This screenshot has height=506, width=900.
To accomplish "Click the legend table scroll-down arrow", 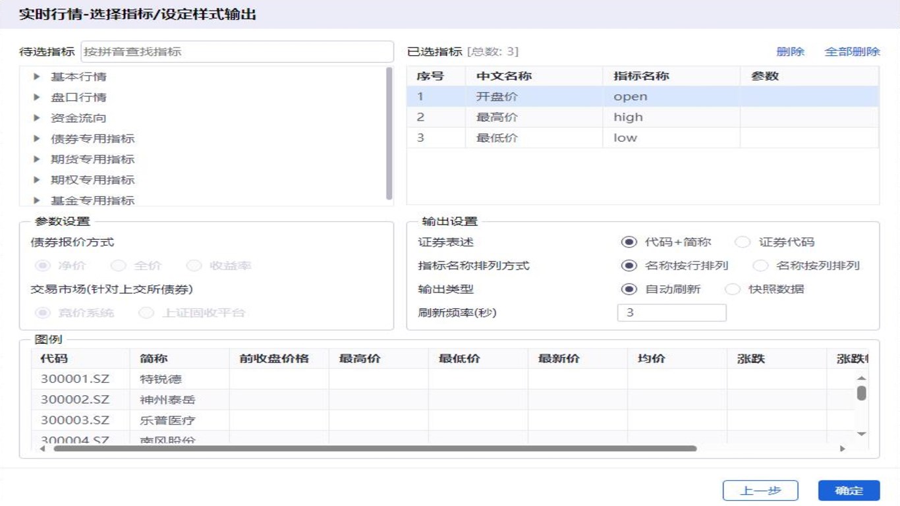I will 861,434.
